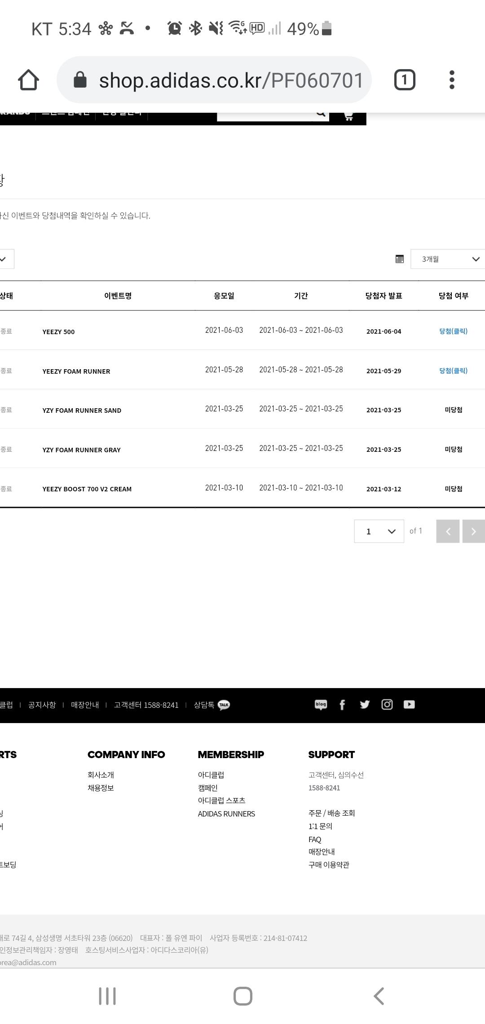The image size is (485, 1024).
Task: Open the Facebook icon
Action: click(342, 705)
